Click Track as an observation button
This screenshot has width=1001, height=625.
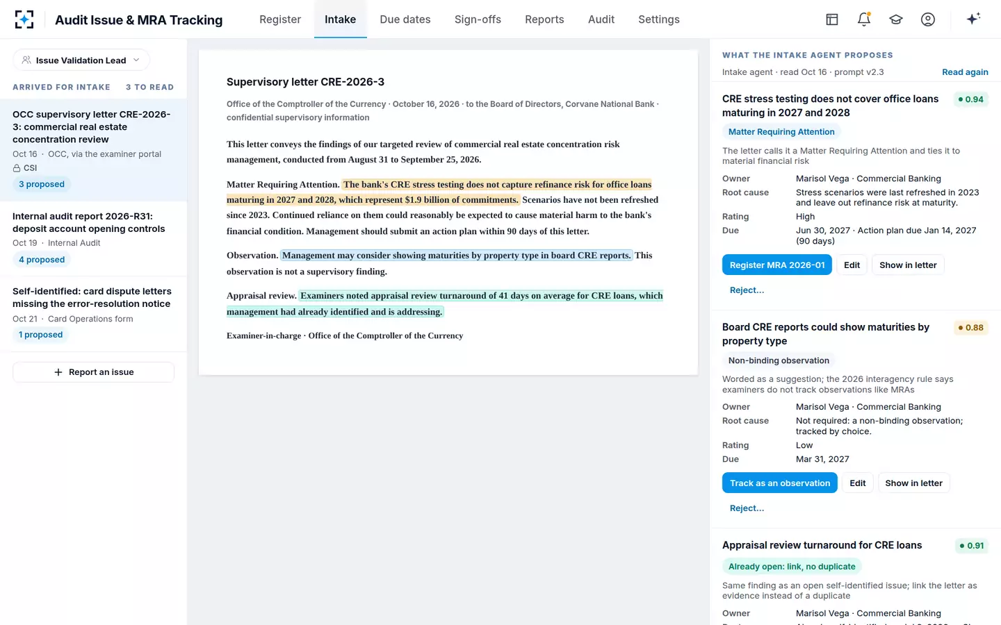tap(780, 483)
